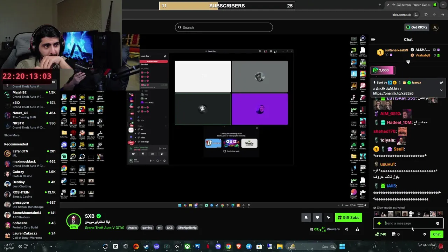Expand the gift leaderboard arrow
This screenshot has width=448, height=252.
pos(408,62)
